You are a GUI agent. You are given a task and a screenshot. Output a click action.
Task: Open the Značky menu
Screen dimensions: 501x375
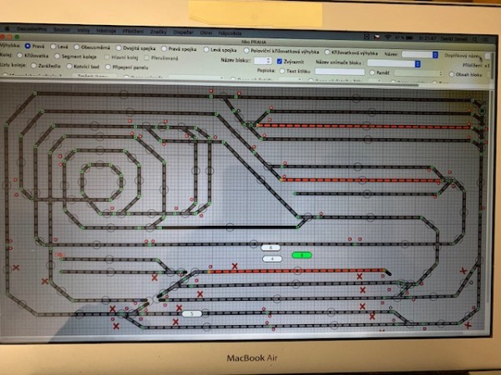click(x=159, y=32)
